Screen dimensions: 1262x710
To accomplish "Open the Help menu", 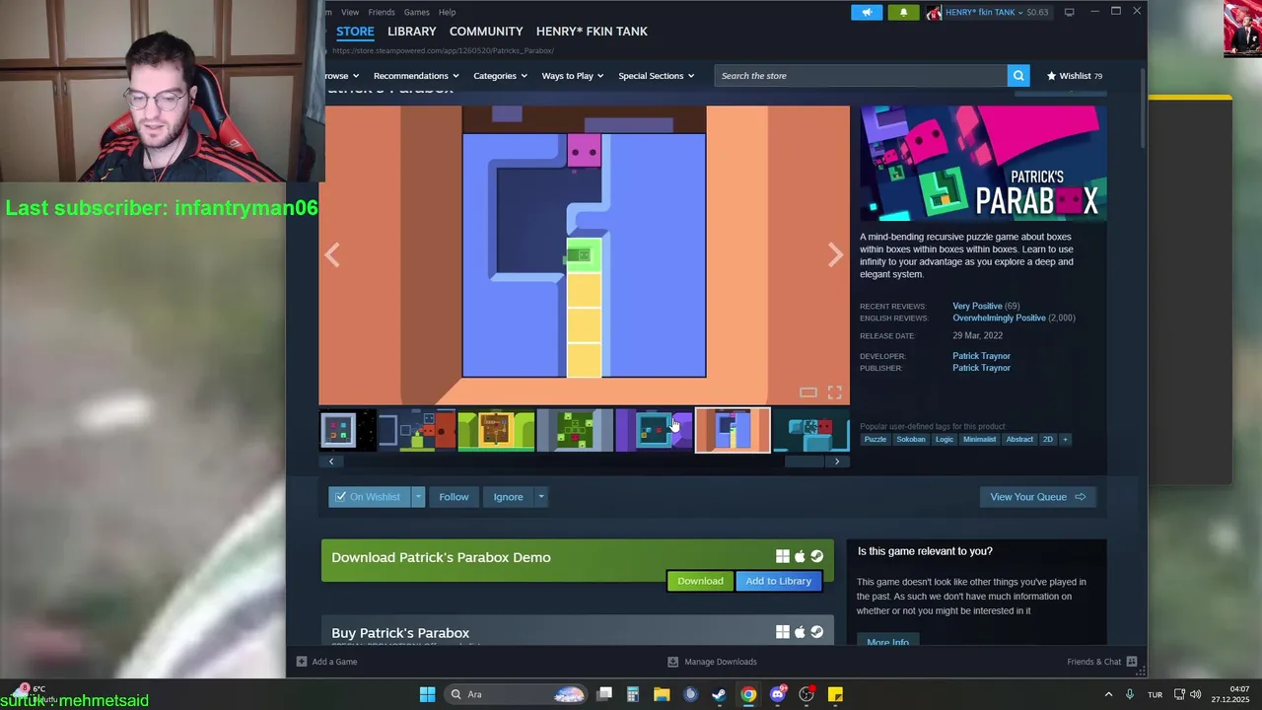I will coord(447,12).
